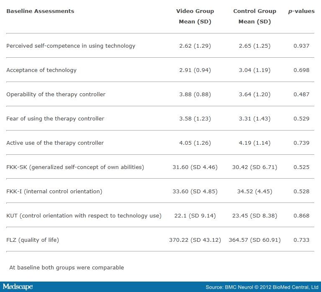Select the p-values column header

[301, 11]
